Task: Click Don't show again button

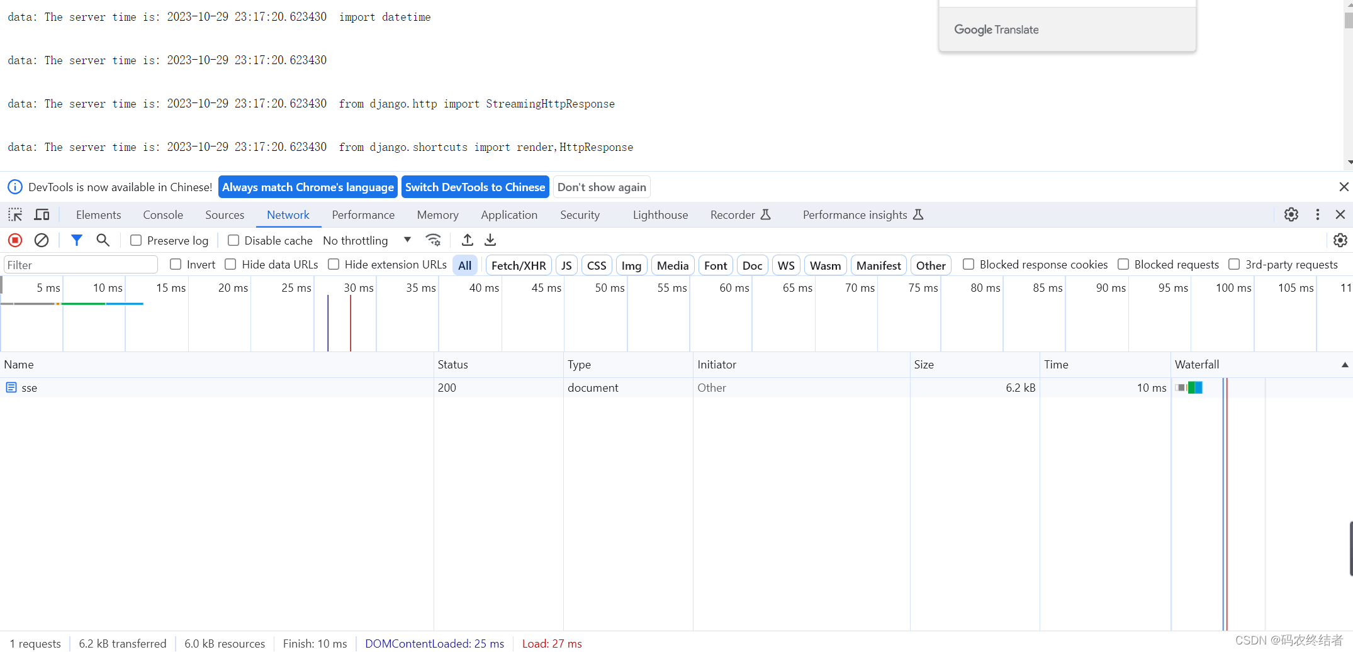Action: 601,187
